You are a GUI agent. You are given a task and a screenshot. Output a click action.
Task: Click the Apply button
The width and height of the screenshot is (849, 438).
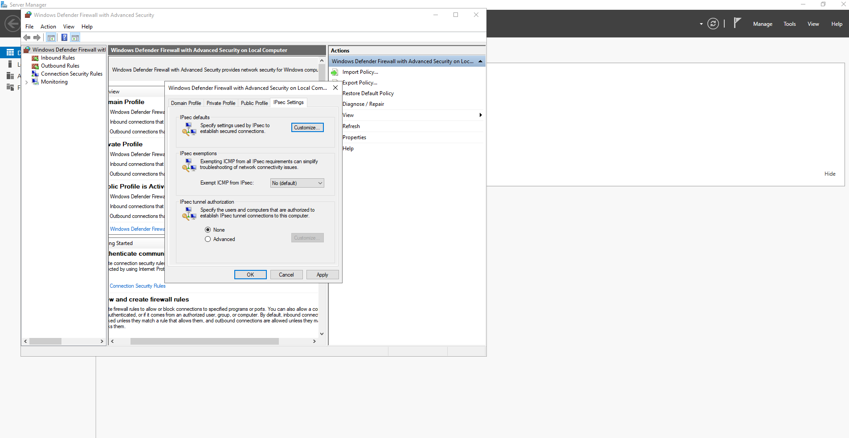pos(322,275)
